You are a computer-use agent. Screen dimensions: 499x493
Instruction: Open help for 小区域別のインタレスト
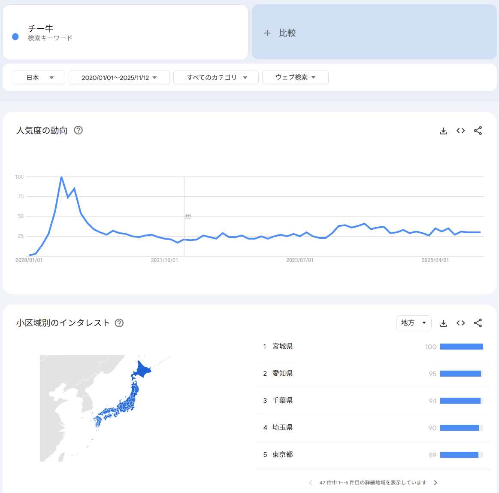[119, 323]
